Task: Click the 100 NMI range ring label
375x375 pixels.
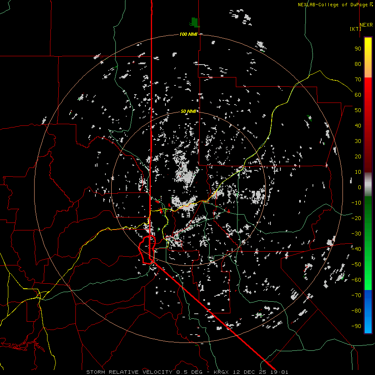Action: tap(188, 34)
